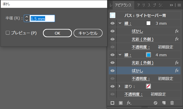The width and height of the screenshot is (183, 109).
Task: Click the 4 mm stroke weight value
Action: pos(161,55)
